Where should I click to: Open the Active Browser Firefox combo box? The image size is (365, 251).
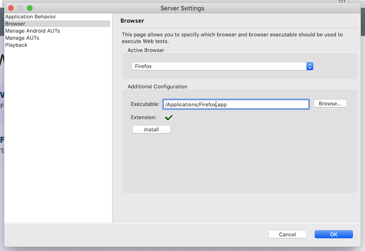(219, 67)
